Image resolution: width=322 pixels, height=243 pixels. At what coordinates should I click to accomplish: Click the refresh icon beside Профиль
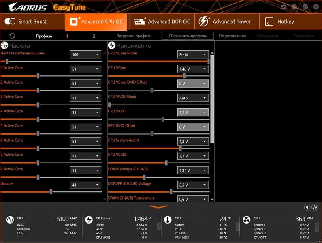click(x=12, y=36)
